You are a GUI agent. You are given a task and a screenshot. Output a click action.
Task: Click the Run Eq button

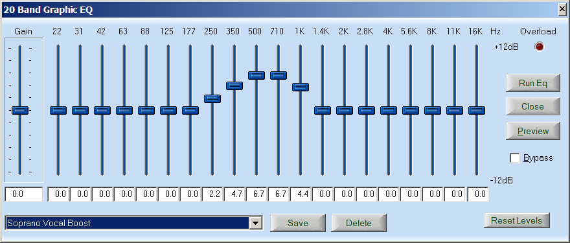pyautogui.click(x=533, y=84)
